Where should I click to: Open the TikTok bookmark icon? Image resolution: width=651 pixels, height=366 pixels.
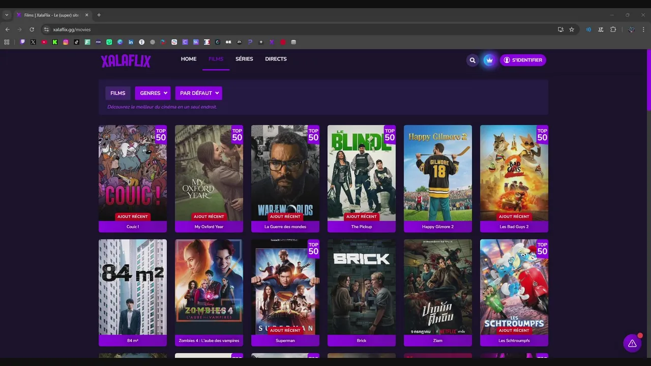(x=77, y=42)
